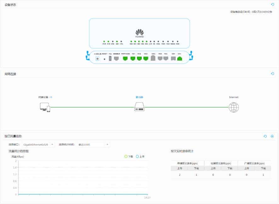Viewport: 279px width, 204px height.
Task: Click the RESET button on the device
Action: [x=105, y=58]
